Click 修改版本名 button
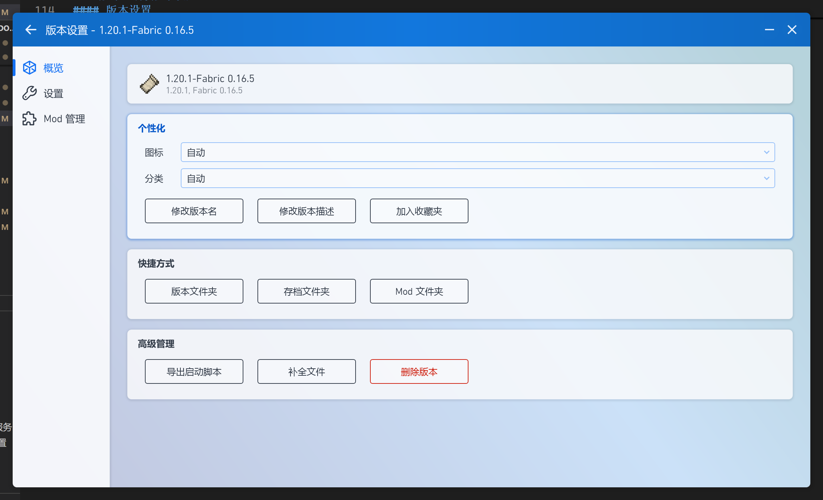The image size is (823, 500). tap(194, 211)
